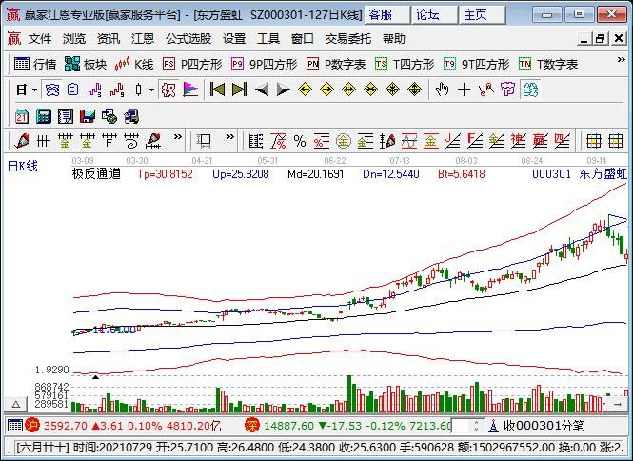Toggle the 极反通道 indicator icon
633x461 pixels.
pyautogui.click(x=168, y=90)
